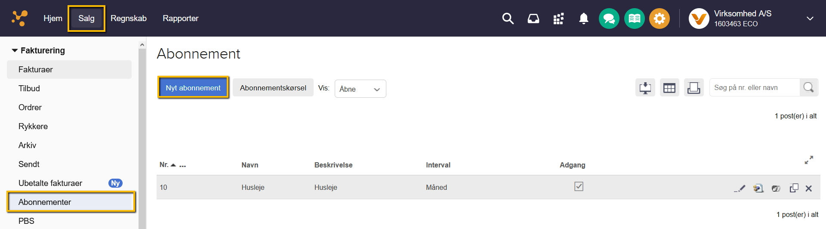Toggle the Adgang checkbox for Husleje
The height and width of the screenshot is (229, 826).
(579, 186)
